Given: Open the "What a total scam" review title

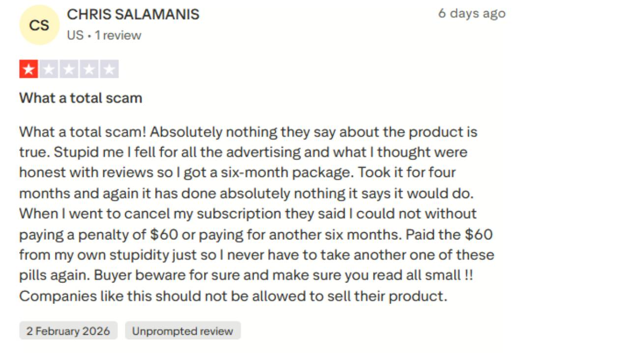Looking at the screenshot, I should click(x=81, y=98).
